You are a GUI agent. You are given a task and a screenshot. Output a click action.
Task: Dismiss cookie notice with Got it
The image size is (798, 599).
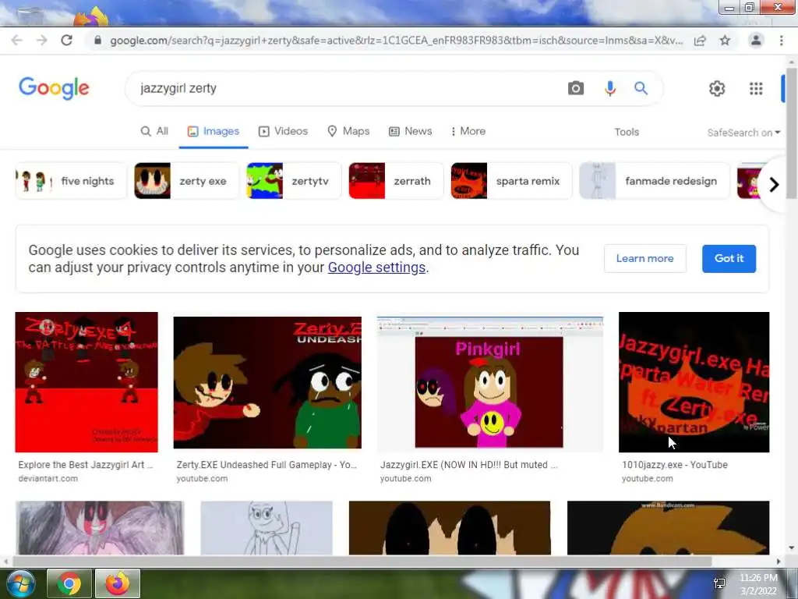729,258
